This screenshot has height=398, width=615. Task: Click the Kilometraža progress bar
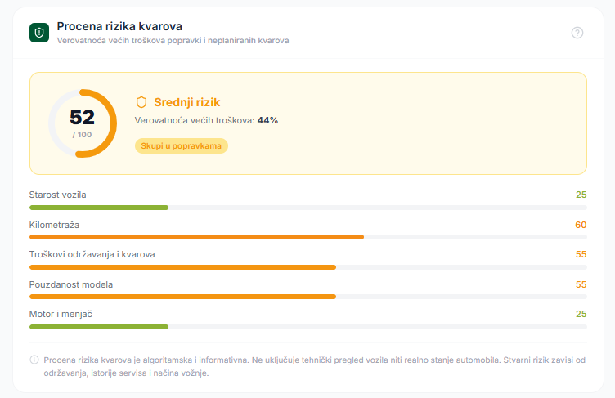point(307,237)
